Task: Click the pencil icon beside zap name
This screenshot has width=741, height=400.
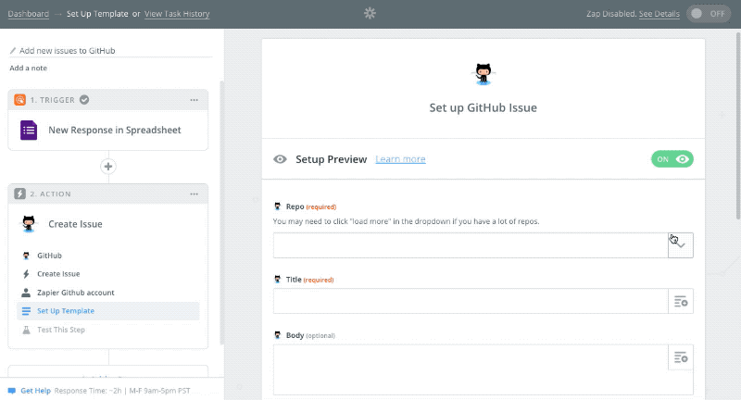Action: click(13, 51)
